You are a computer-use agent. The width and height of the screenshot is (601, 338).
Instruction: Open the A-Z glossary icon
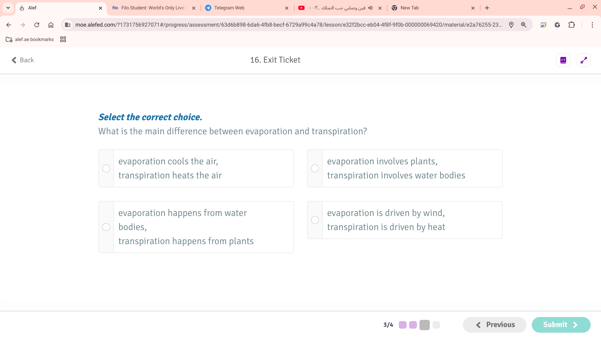point(563,60)
